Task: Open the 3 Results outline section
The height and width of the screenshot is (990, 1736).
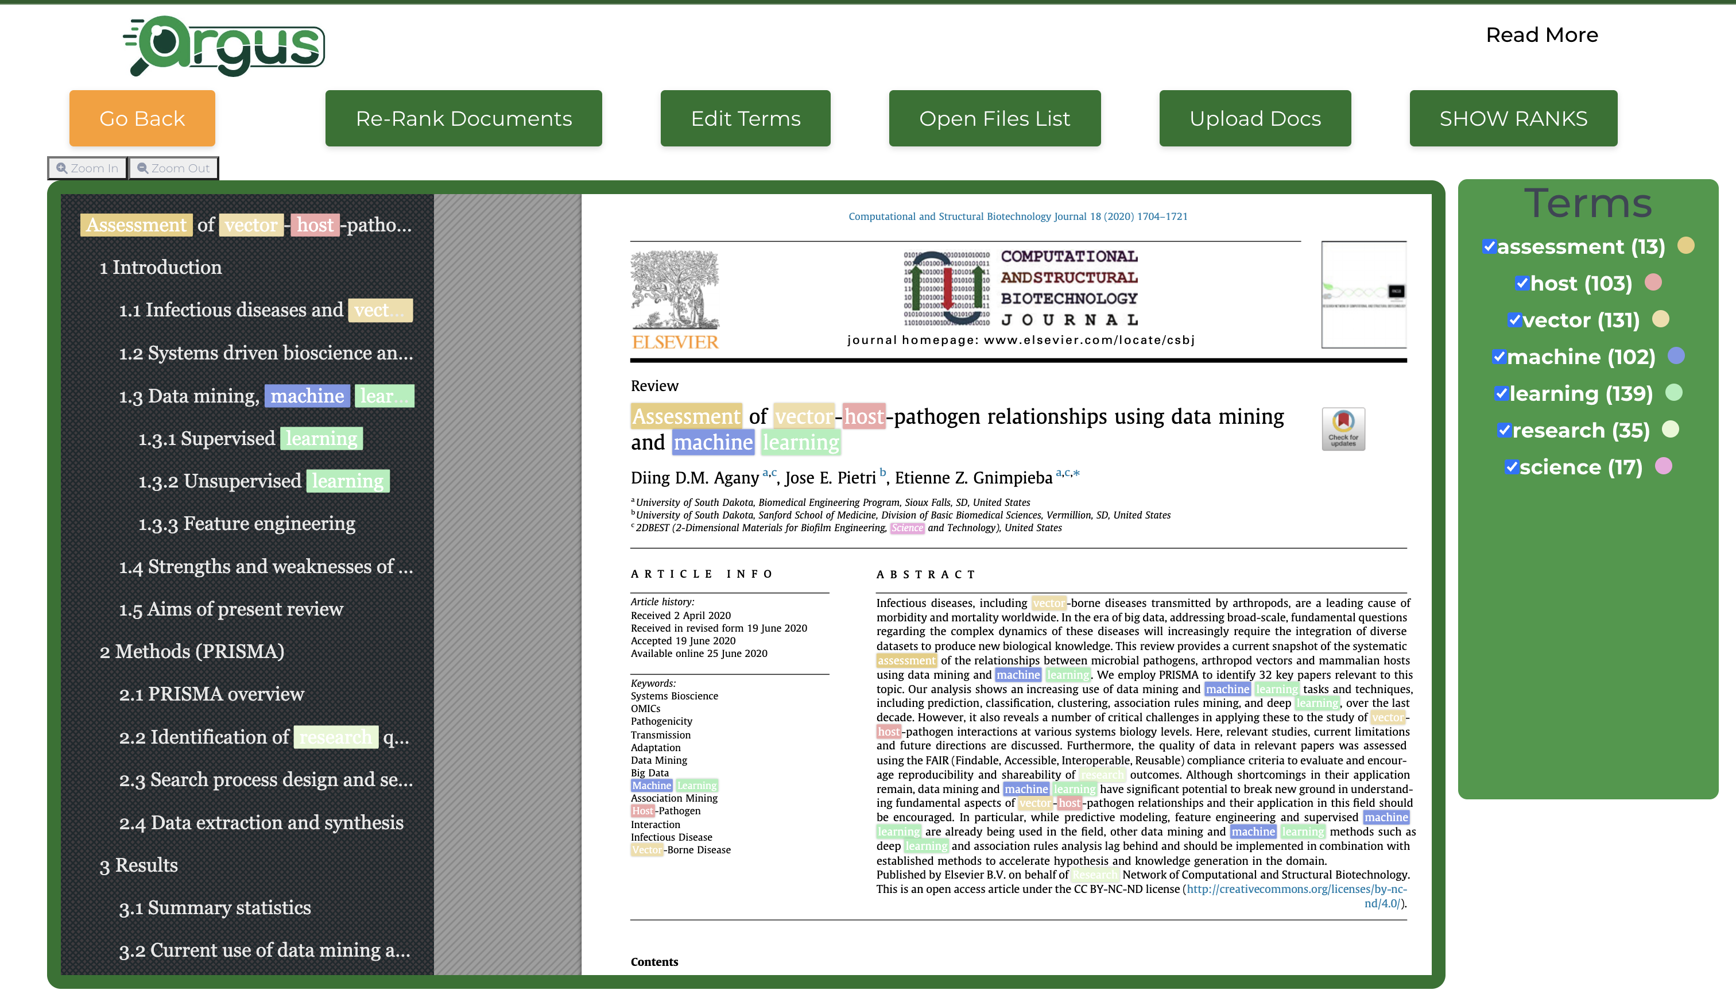Action: (139, 865)
